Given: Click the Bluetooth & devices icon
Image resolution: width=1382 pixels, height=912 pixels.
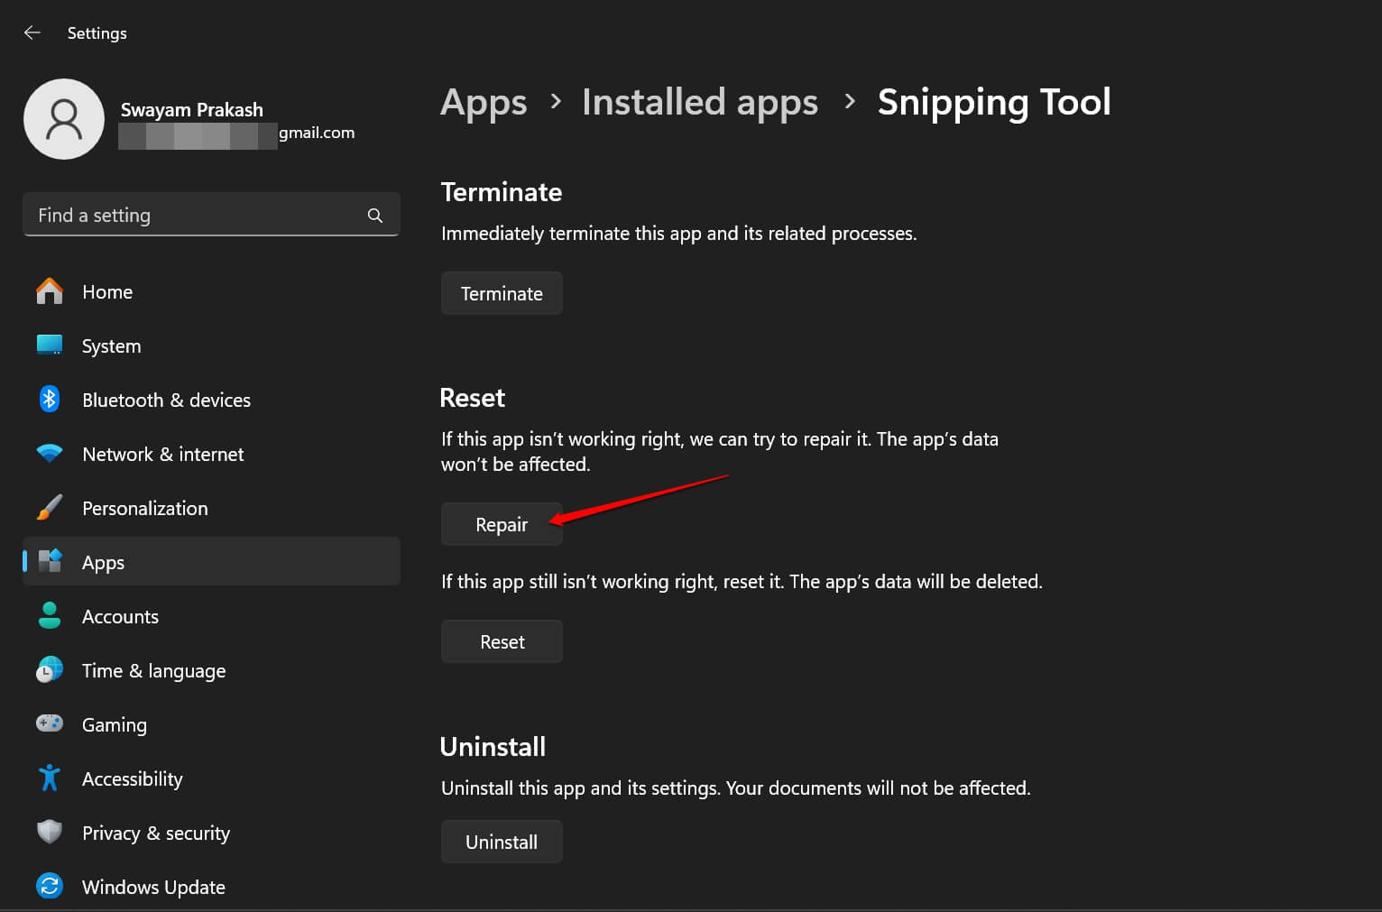Looking at the screenshot, I should coord(49,399).
